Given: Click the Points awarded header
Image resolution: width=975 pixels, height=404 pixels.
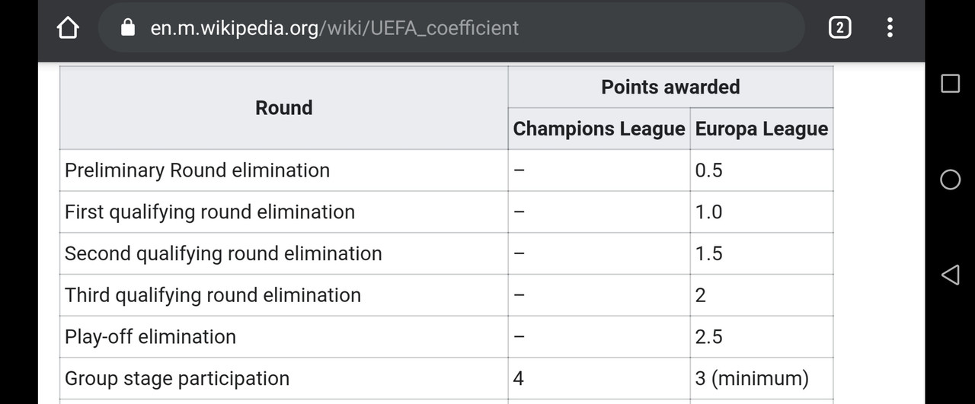Looking at the screenshot, I should click(670, 87).
